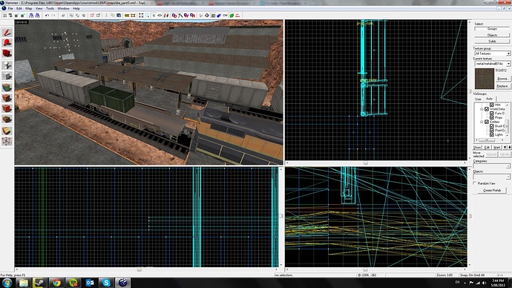The image size is (512, 288).
Task: Select the Selection tool red arrow
Action: [7, 33]
